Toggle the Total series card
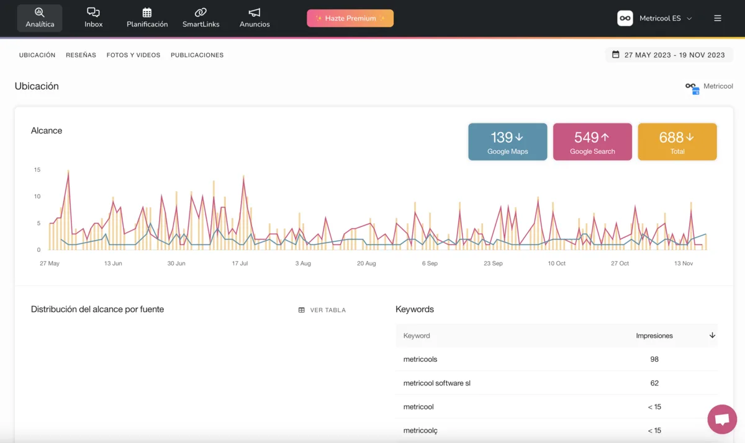The image size is (745, 443). coord(677,142)
